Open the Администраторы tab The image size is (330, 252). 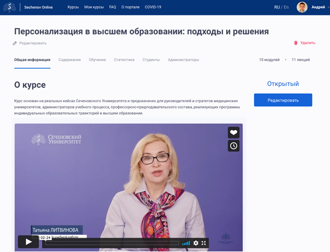[183, 60]
